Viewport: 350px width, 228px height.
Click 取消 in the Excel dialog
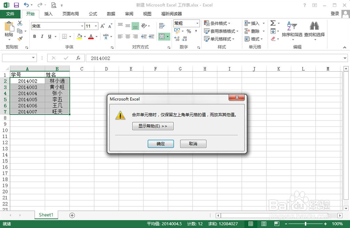click(193, 144)
